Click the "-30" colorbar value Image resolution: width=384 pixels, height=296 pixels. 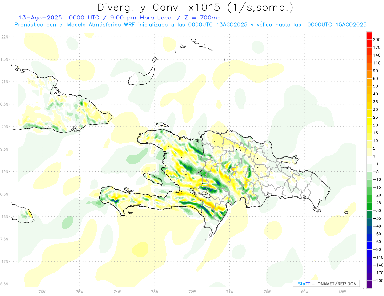coord(378,210)
